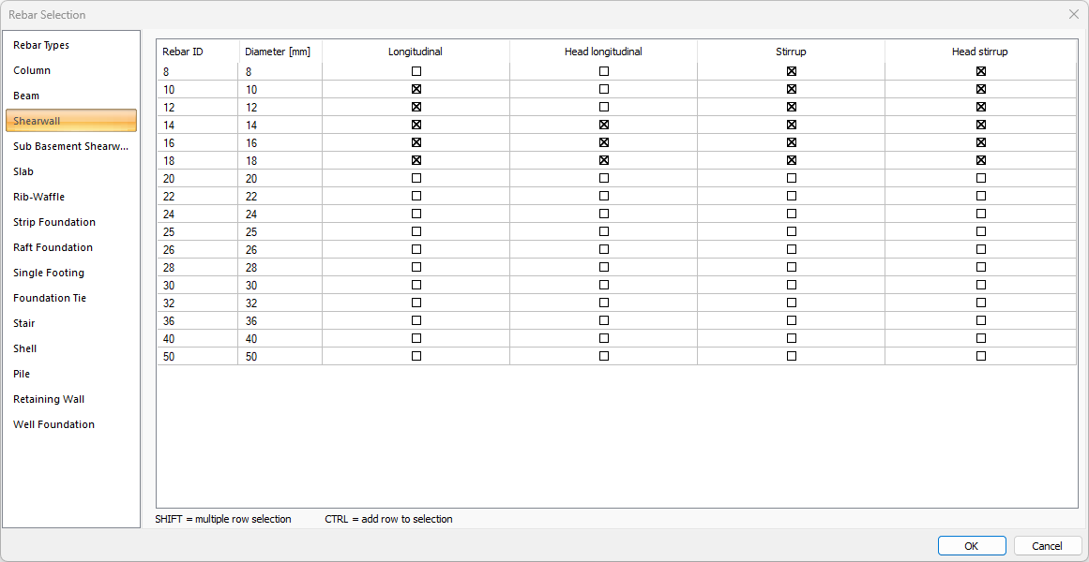The image size is (1089, 562).
Task: Switch to Beam rebar settings
Action: pyautogui.click(x=26, y=96)
